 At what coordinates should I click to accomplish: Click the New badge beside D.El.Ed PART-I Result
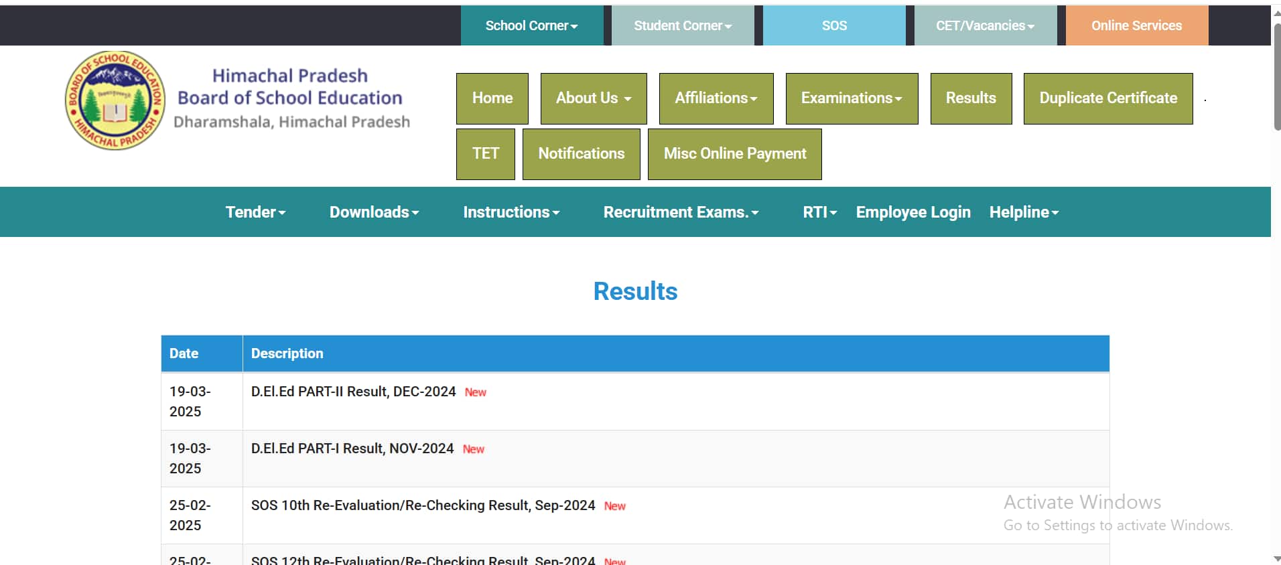pos(474,449)
